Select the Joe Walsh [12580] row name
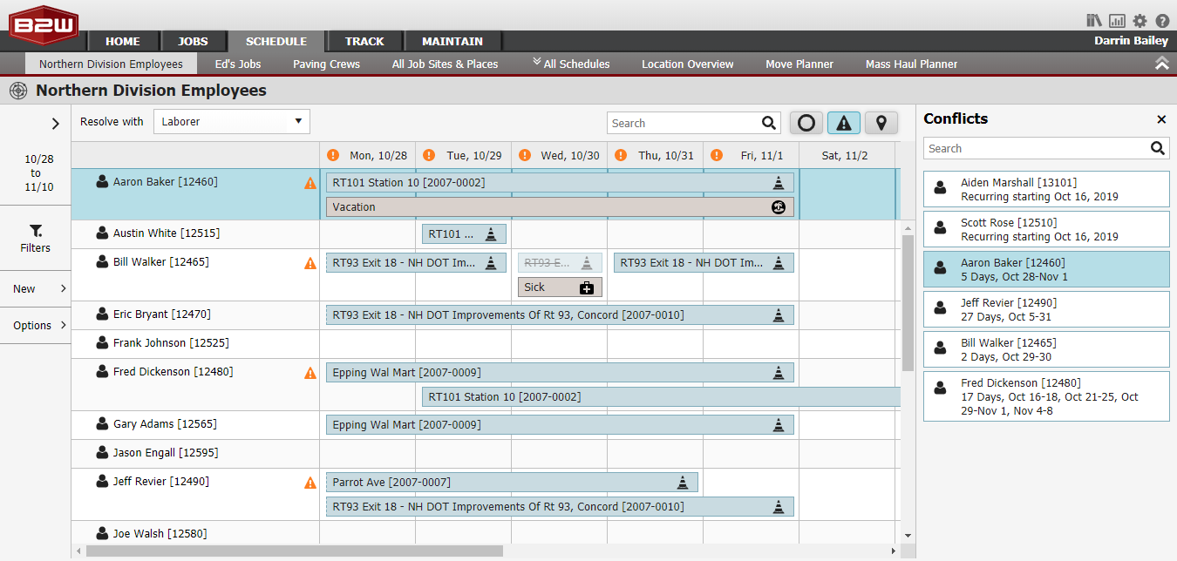 point(160,534)
